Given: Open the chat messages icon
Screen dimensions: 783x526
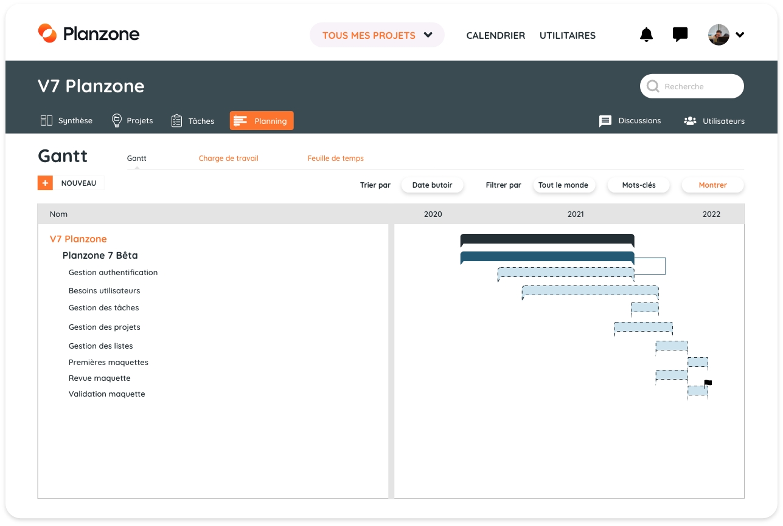Looking at the screenshot, I should click(680, 35).
